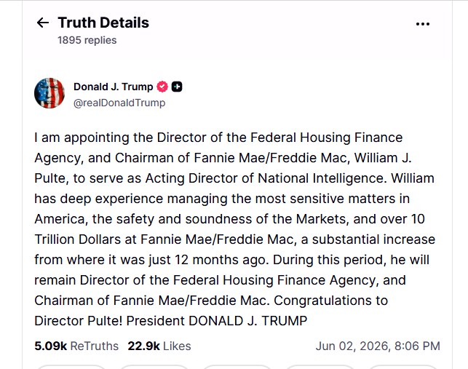Click the words 'I am appointing' in the post

pyautogui.click(x=82, y=138)
